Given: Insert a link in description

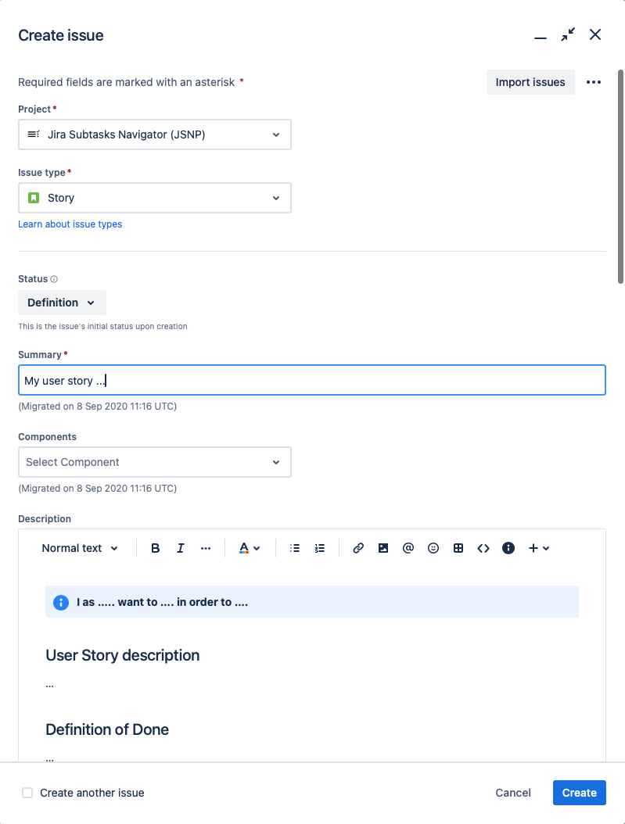Looking at the screenshot, I should click(358, 548).
